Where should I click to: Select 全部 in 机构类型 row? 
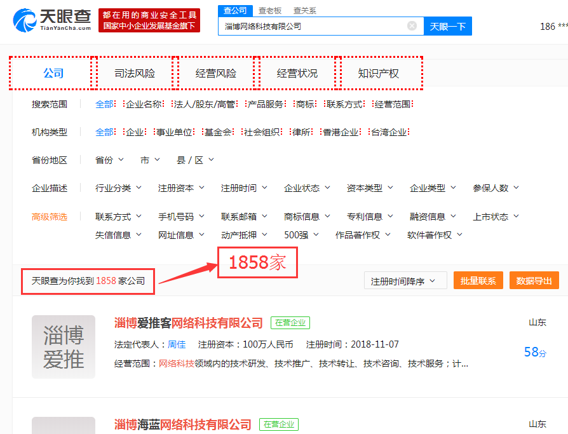[104, 132]
